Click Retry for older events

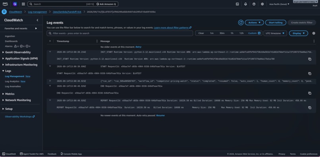point(139,47)
